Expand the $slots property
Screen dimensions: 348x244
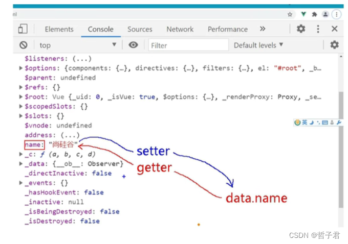pos(20,116)
